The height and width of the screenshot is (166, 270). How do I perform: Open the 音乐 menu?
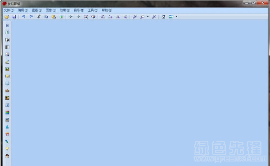(79, 10)
